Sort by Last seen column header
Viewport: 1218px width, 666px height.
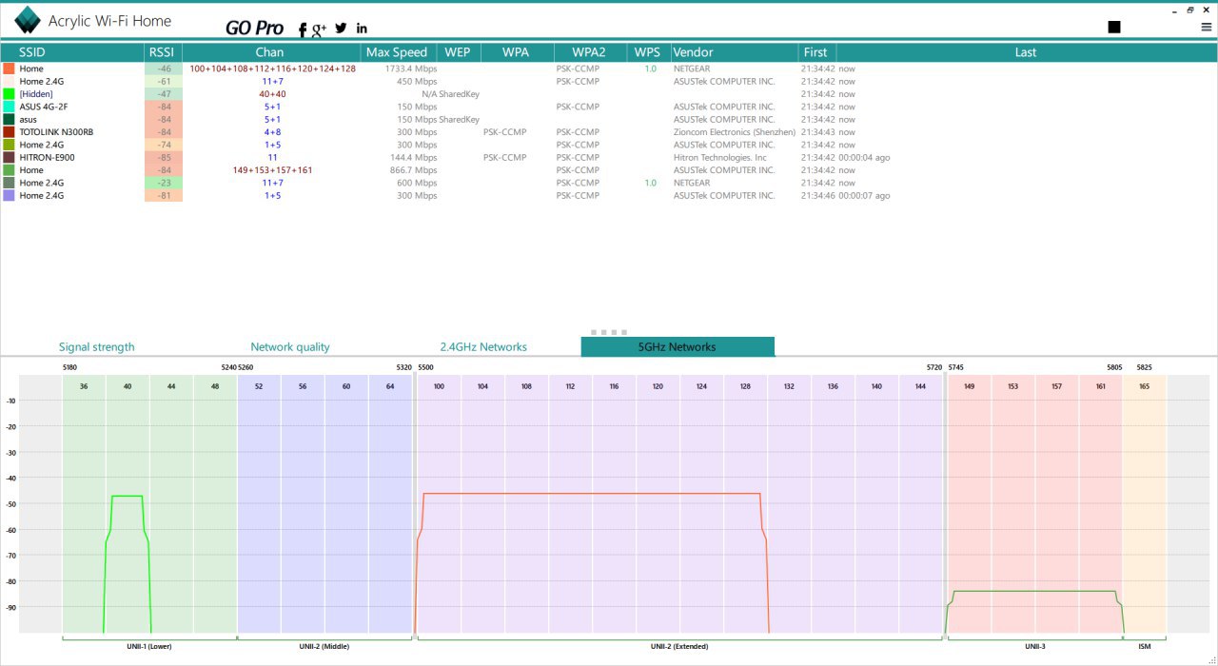click(x=1026, y=52)
